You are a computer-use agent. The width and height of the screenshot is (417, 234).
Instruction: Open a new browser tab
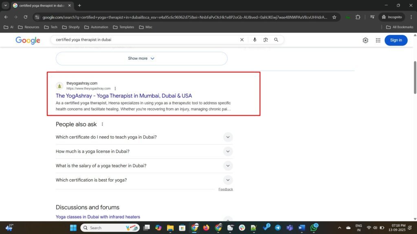[79, 6]
